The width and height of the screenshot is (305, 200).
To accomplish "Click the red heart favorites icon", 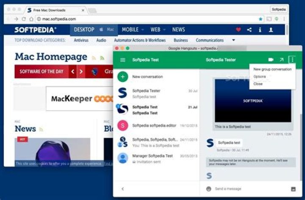I will tap(238, 30).
